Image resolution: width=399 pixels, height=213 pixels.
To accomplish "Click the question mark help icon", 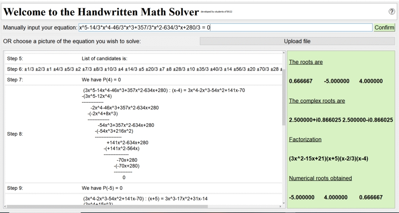I will click(392, 12).
